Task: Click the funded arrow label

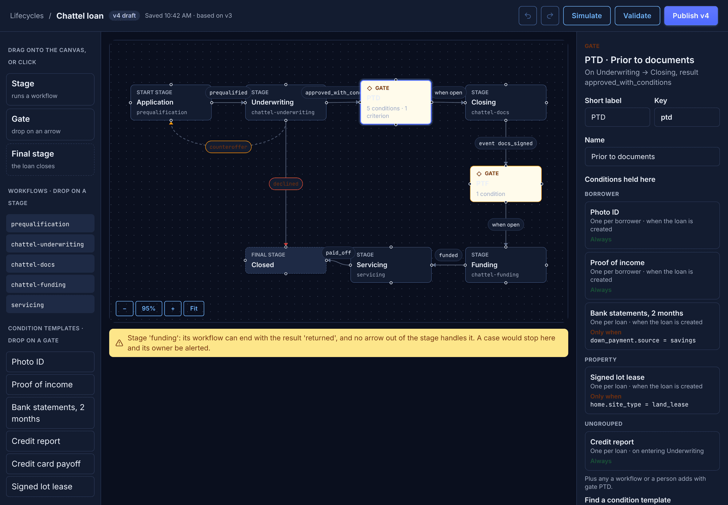Action: click(448, 255)
